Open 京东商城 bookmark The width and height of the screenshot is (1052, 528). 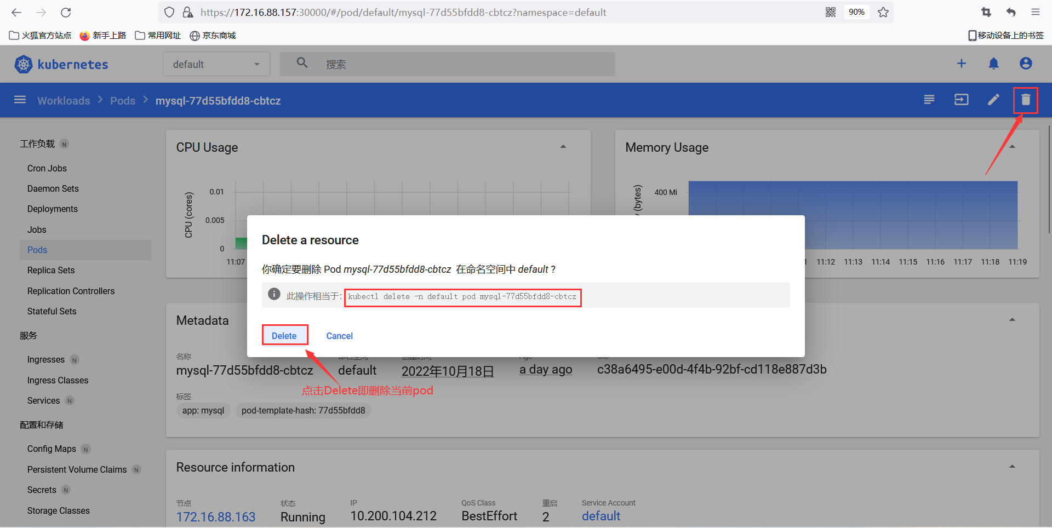click(213, 35)
